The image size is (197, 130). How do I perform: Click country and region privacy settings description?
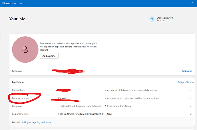[x=132, y=98]
